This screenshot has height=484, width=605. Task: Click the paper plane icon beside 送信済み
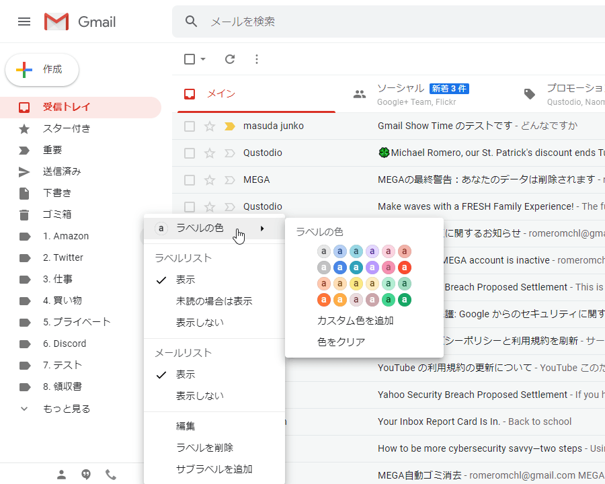24,172
